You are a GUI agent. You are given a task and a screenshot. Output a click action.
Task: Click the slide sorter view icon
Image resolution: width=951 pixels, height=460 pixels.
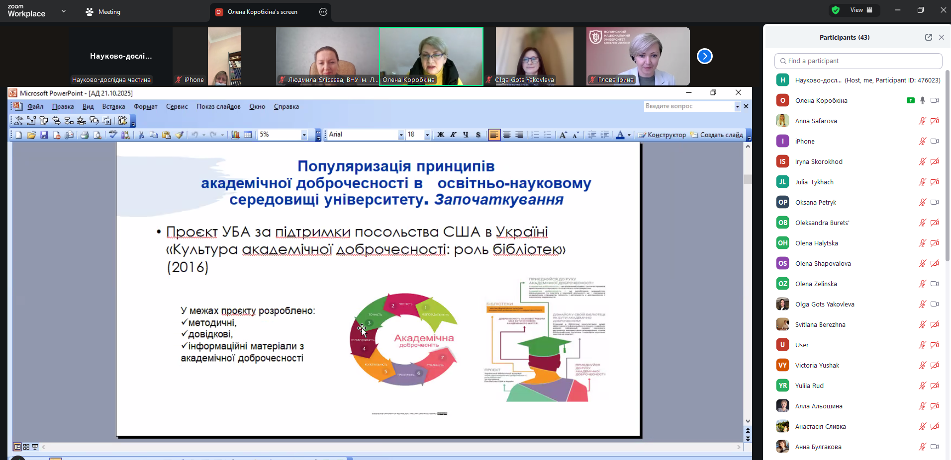tap(26, 447)
